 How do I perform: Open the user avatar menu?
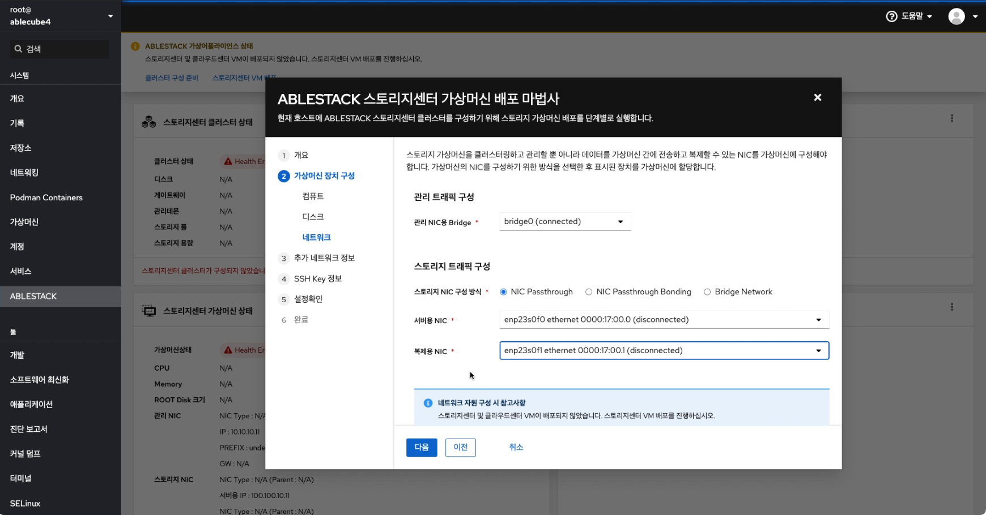click(957, 16)
